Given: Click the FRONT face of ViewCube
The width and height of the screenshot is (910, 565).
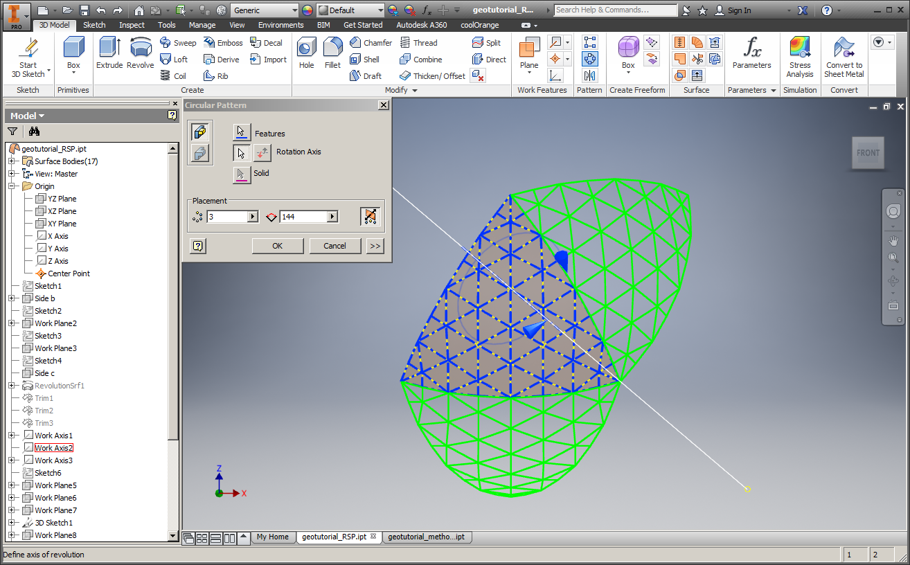Looking at the screenshot, I should (868, 153).
